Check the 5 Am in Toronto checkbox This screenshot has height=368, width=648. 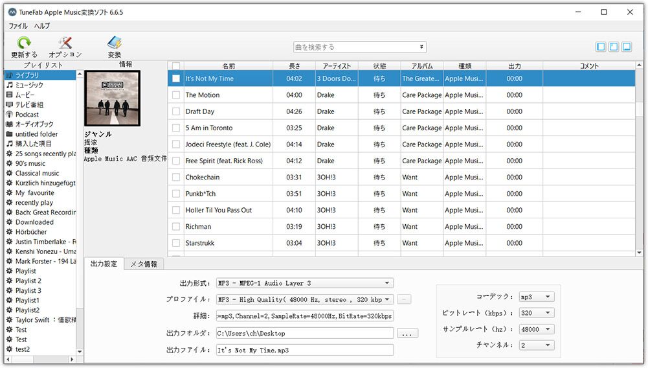pyautogui.click(x=176, y=128)
